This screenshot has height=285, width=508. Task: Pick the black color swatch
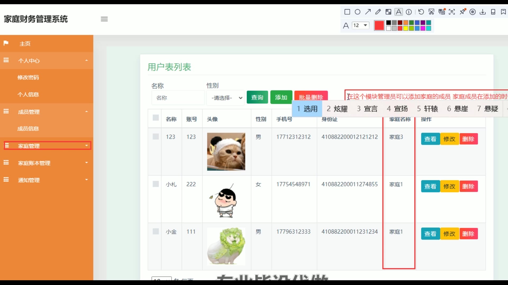point(388,23)
